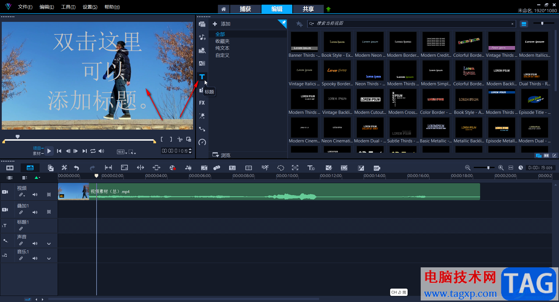Open the Sound library icon
The image size is (559, 302).
(x=202, y=37)
